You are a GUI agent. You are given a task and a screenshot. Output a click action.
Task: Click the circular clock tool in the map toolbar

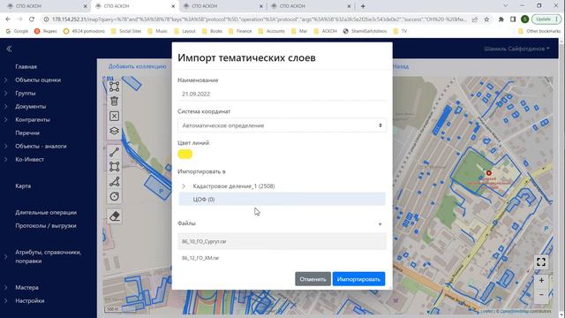[114, 196]
